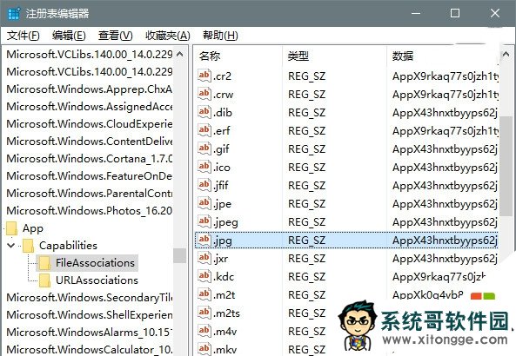The image size is (516, 356).
Task: Click the string value icon for .jpe
Action: [204, 203]
